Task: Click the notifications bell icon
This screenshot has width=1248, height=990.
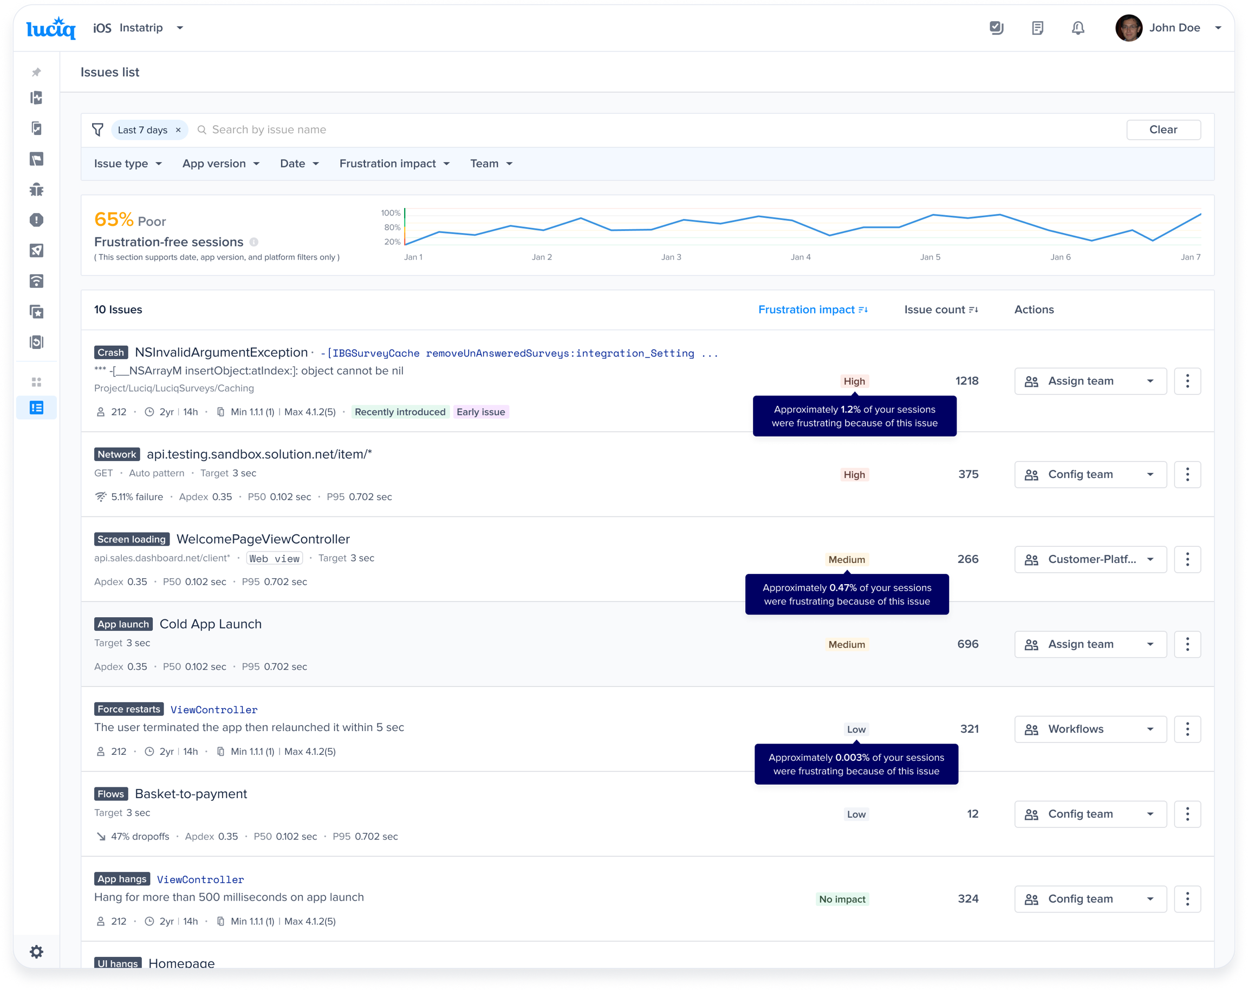Action: pos(1077,28)
